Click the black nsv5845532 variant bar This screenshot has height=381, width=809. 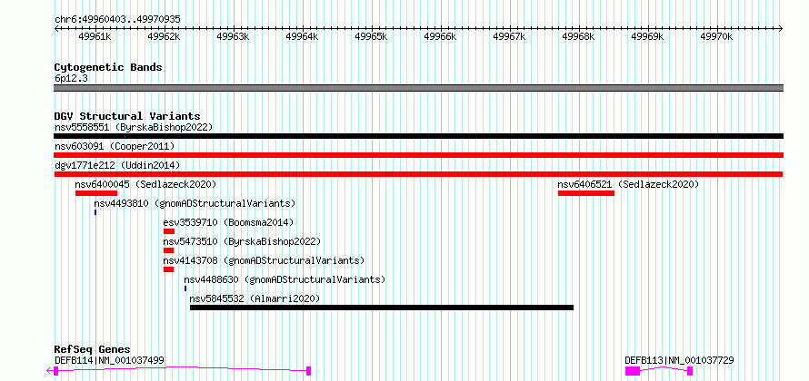click(382, 308)
